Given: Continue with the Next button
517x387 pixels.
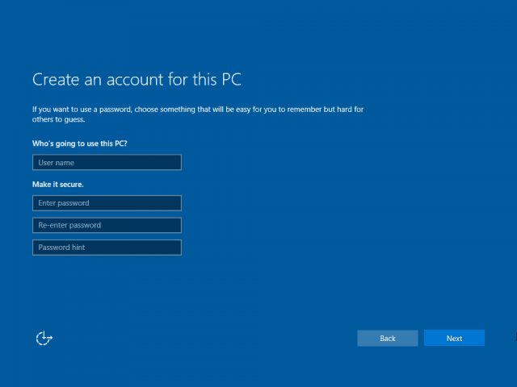Looking at the screenshot, I should click(454, 338).
